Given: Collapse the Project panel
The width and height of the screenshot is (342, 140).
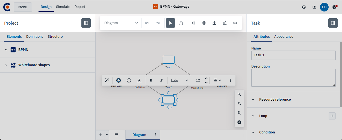Looking at the screenshot, I should coord(86,23).
